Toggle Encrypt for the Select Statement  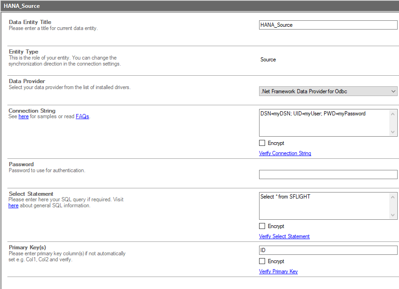click(x=262, y=226)
